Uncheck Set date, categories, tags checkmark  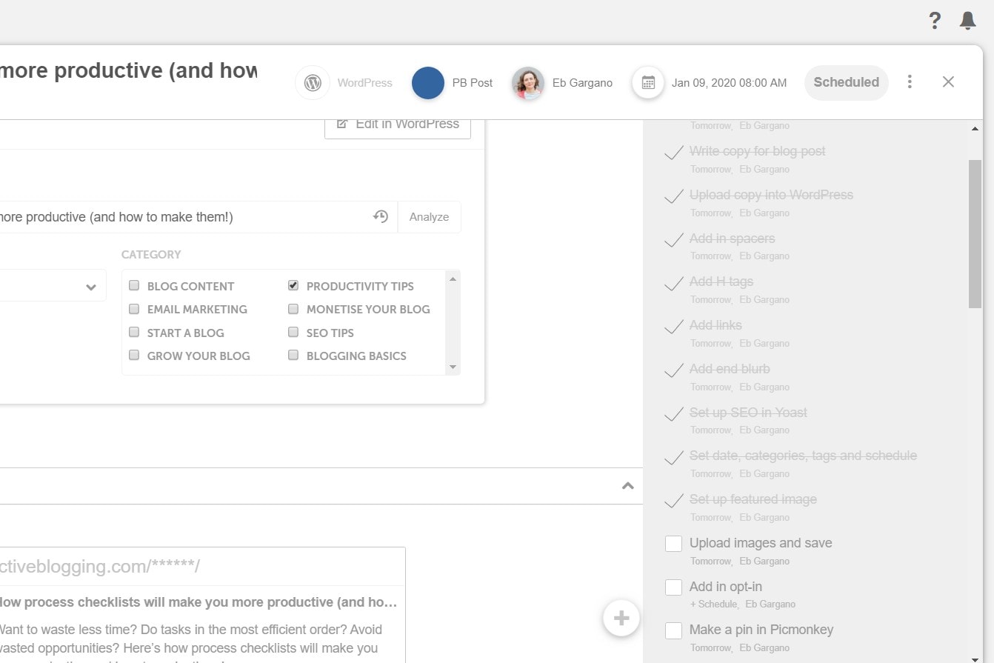[x=673, y=457]
